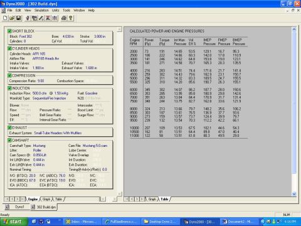Viewport: 301px width, 226px height.
Task: Toggle the COMPRESSION checkbox
Action: tap(9, 75)
